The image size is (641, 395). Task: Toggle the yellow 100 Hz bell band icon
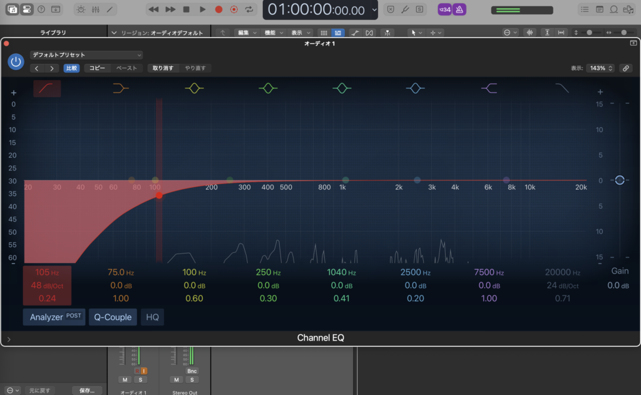pyautogui.click(x=194, y=88)
